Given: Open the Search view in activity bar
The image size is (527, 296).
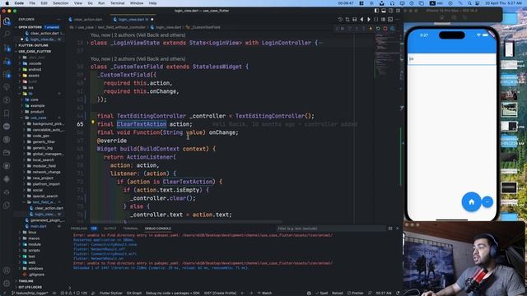Looking at the screenshot, I should pyautogui.click(x=7, y=34).
